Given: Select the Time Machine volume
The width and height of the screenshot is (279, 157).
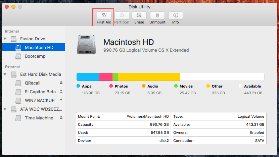Looking at the screenshot, I should [39, 118].
